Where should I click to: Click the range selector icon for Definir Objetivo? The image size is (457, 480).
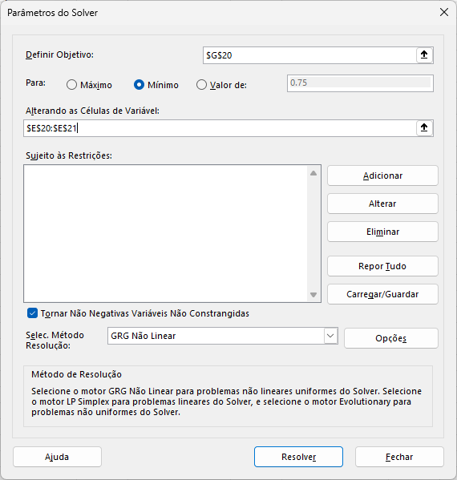[424, 55]
